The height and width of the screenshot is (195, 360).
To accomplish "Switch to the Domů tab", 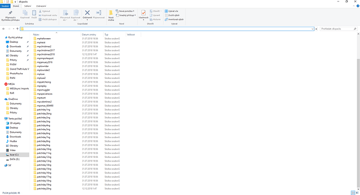I will point(16,6).
